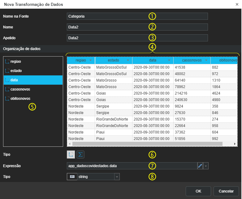Click the casosnovos column header
The image size is (242, 199).
click(x=192, y=60)
